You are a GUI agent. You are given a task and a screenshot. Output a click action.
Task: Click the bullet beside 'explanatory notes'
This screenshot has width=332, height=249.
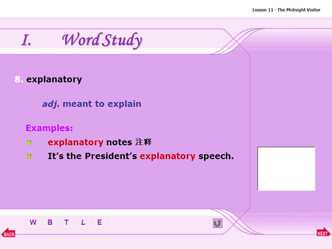(29, 142)
